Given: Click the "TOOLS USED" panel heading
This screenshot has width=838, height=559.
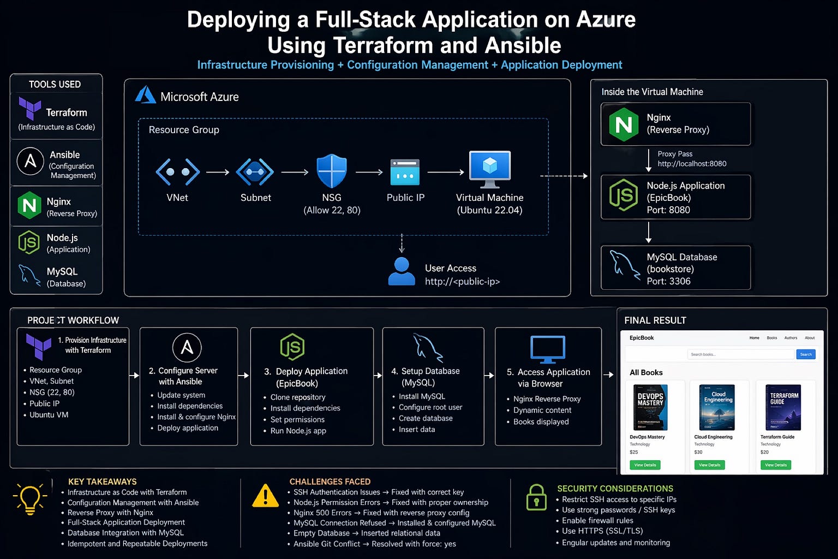Looking at the screenshot, I should pyautogui.click(x=55, y=85).
